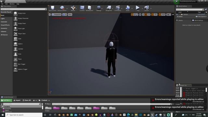Toggle rotation snapping in viewport toolbar
The height and width of the screenshot is (117, 208).
click(152, 14)
